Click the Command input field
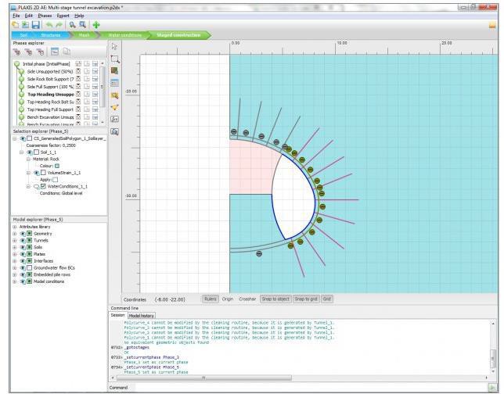This screenshot has width=504, height=394. [297, 387]
